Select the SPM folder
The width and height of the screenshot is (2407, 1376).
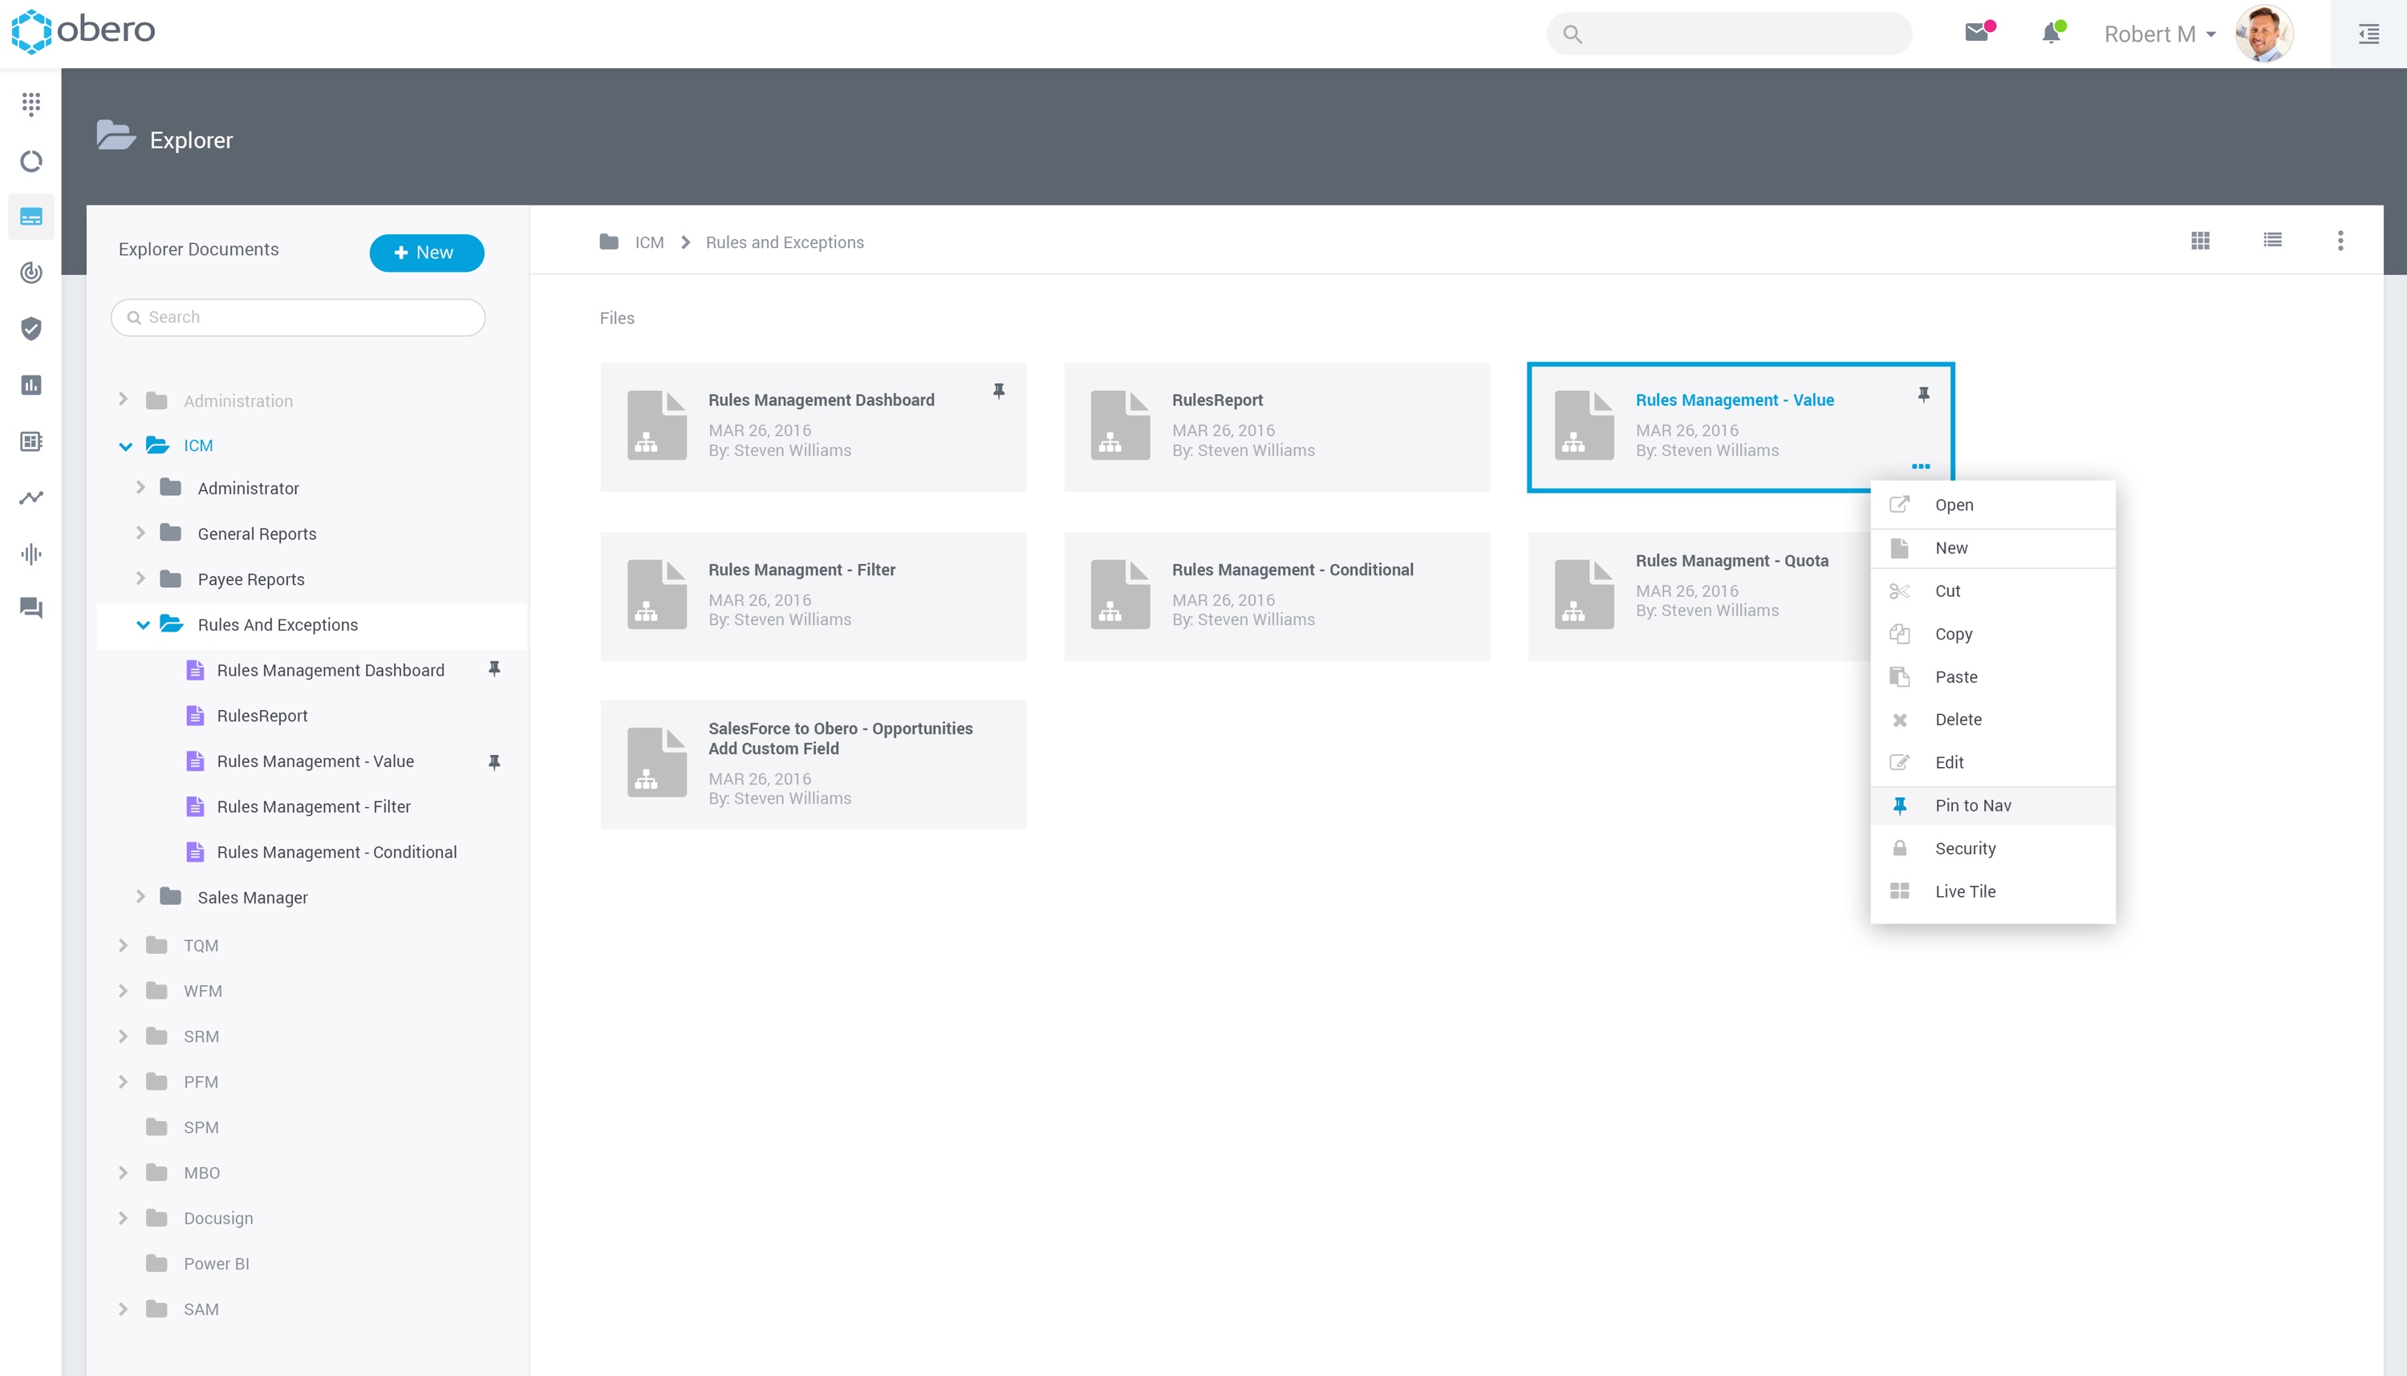[201, 1127]
